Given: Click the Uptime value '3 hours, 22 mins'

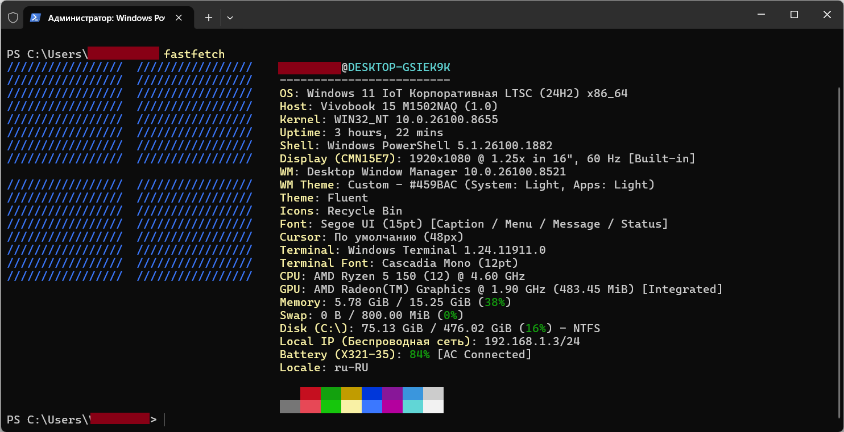Looking at the screenshot, I should (x=389, y=132).
